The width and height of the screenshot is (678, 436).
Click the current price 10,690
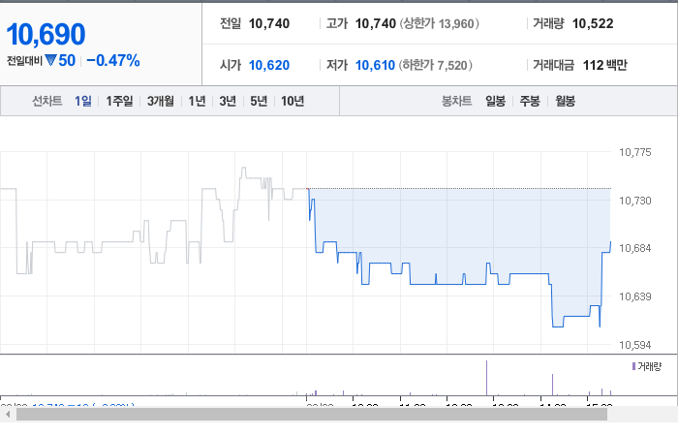(x=46, y=34)
